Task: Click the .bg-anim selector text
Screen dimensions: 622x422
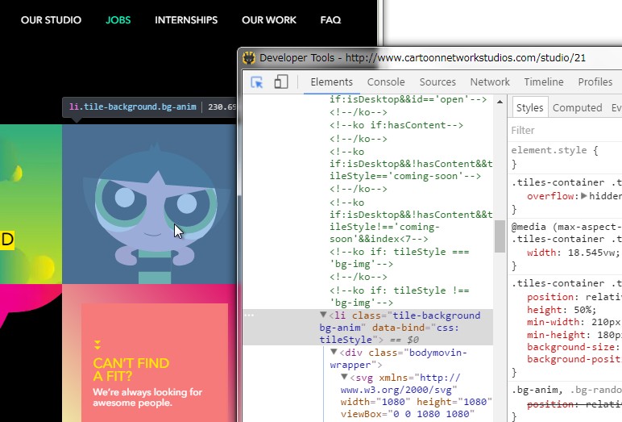Action: click(x=537, y=390)
